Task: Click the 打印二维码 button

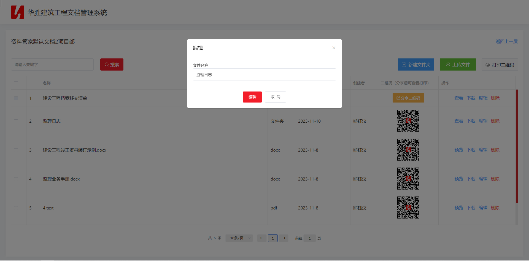Action: [x=500, y=64]
